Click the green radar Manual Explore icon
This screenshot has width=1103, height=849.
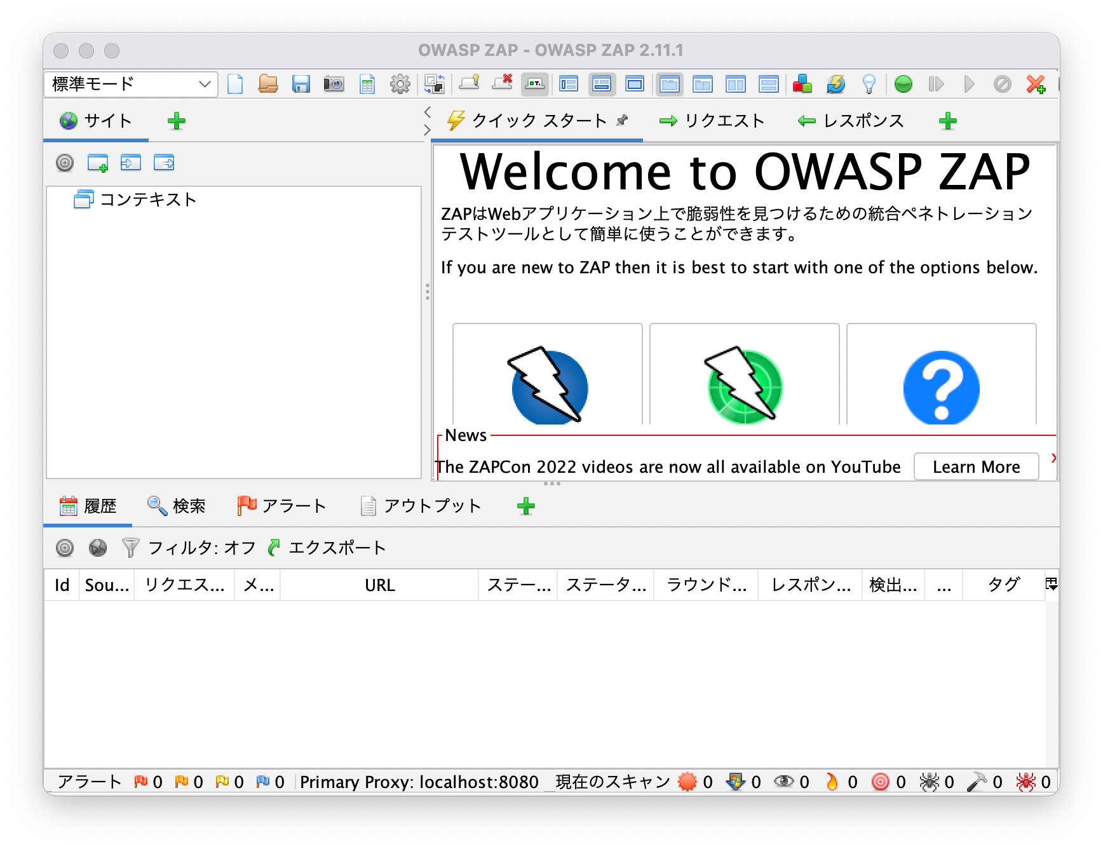[744, 385]
